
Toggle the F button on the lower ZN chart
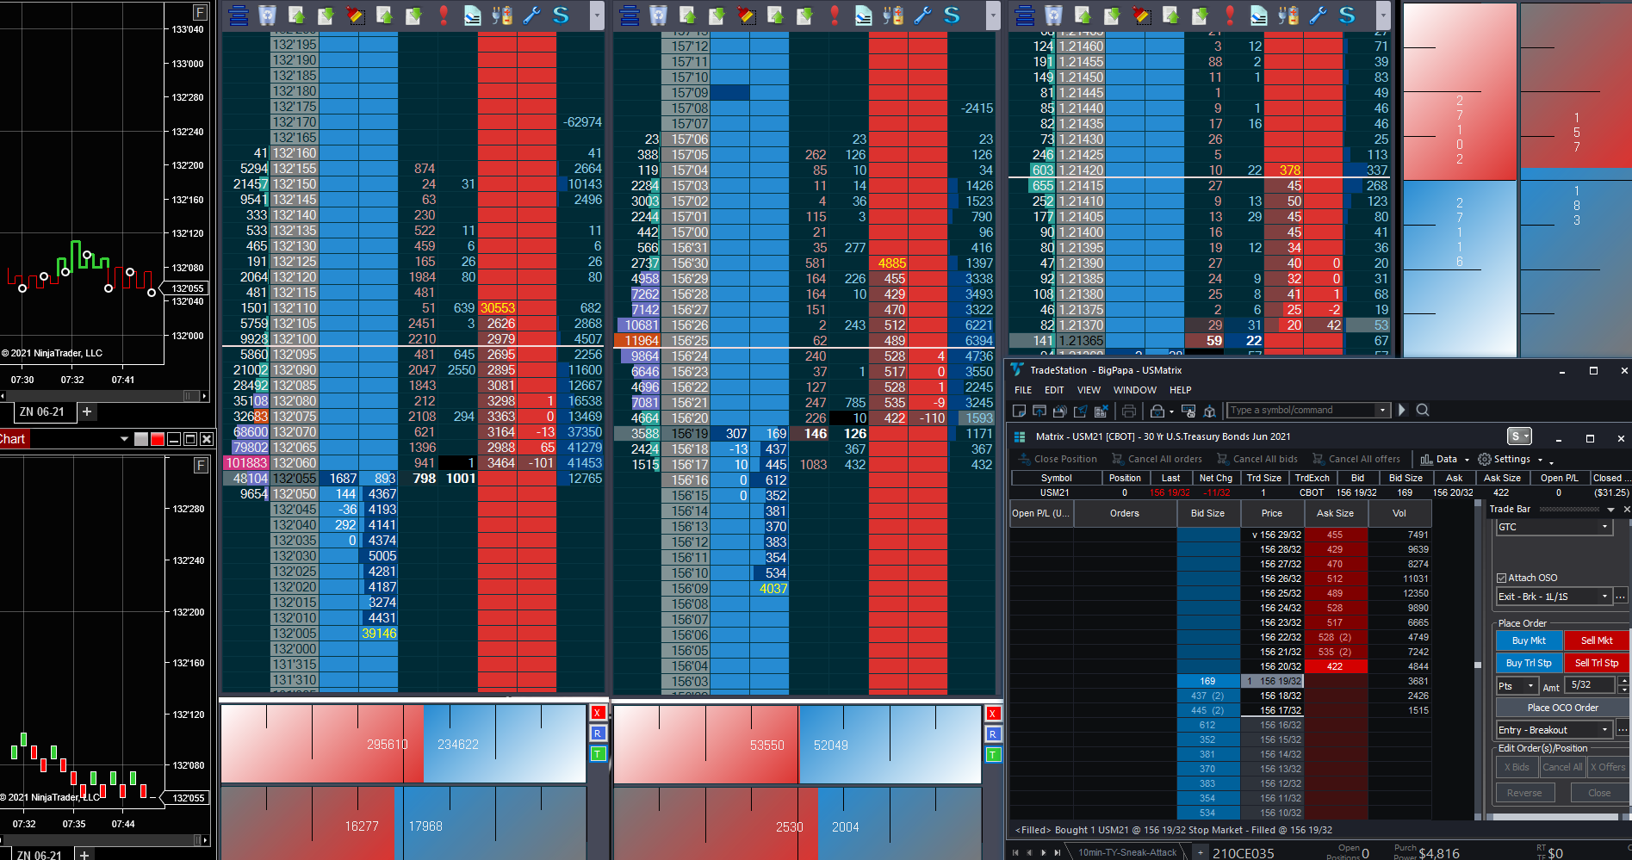tap(201, 466)
